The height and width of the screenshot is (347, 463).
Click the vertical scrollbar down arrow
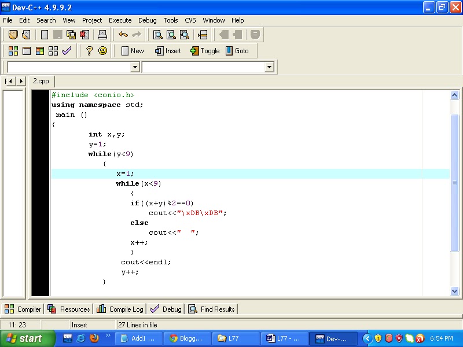(455, 291)
